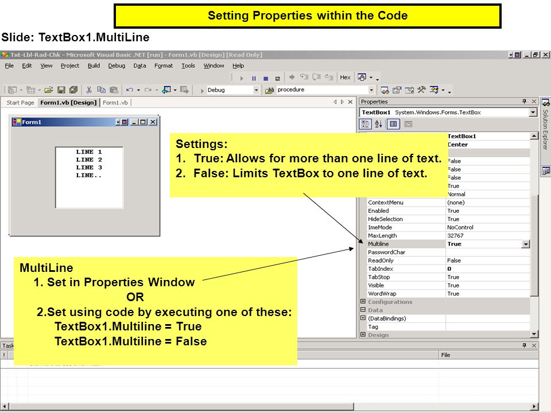Toggle Categorized view in Properties panel

pos(365,124)
